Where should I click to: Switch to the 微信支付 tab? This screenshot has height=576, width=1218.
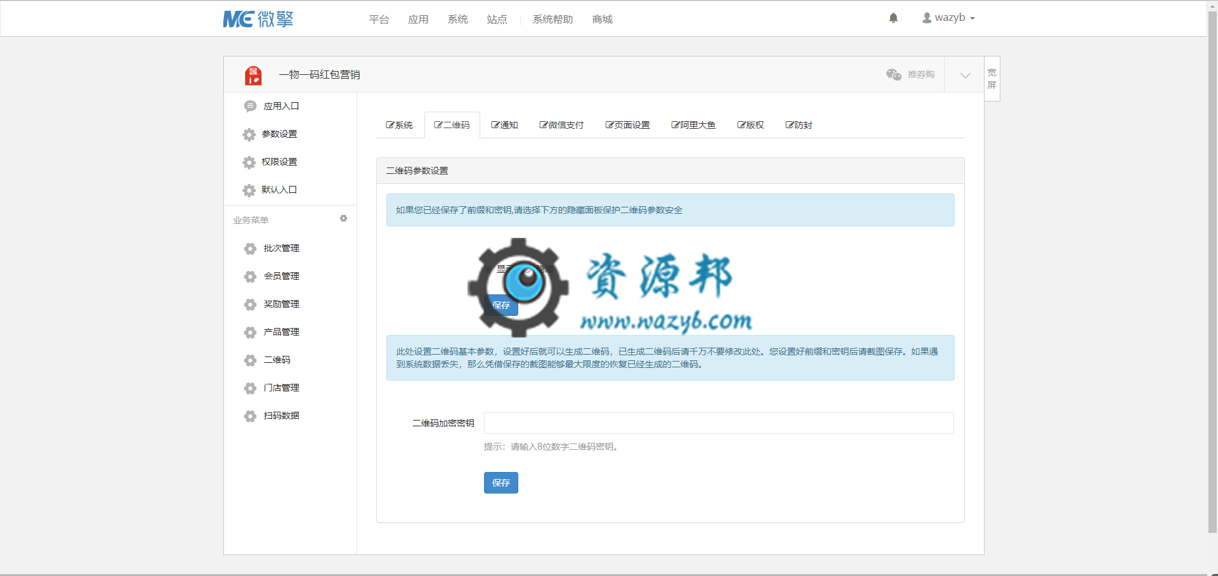click(x=561, y=125)
